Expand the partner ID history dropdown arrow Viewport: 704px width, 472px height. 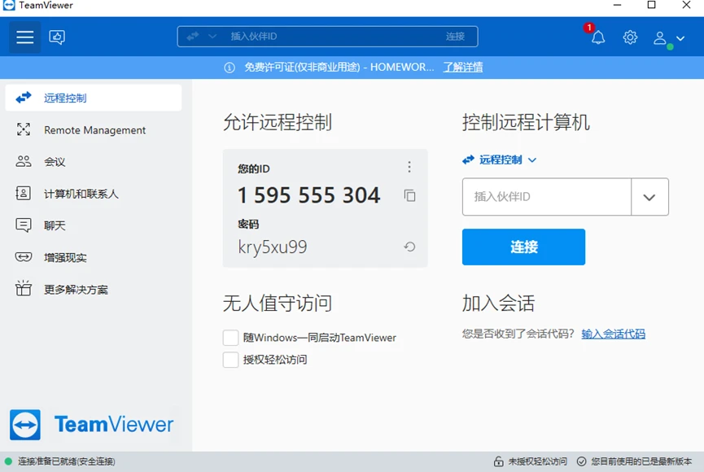[649, 197]
